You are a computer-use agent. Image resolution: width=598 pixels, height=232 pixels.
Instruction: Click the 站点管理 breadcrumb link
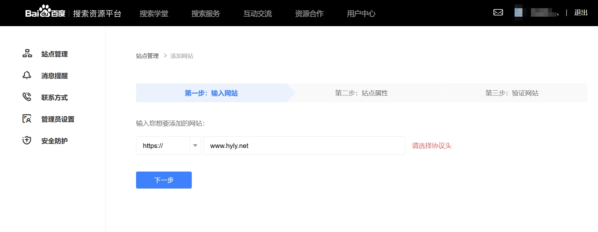coord(147,56)
